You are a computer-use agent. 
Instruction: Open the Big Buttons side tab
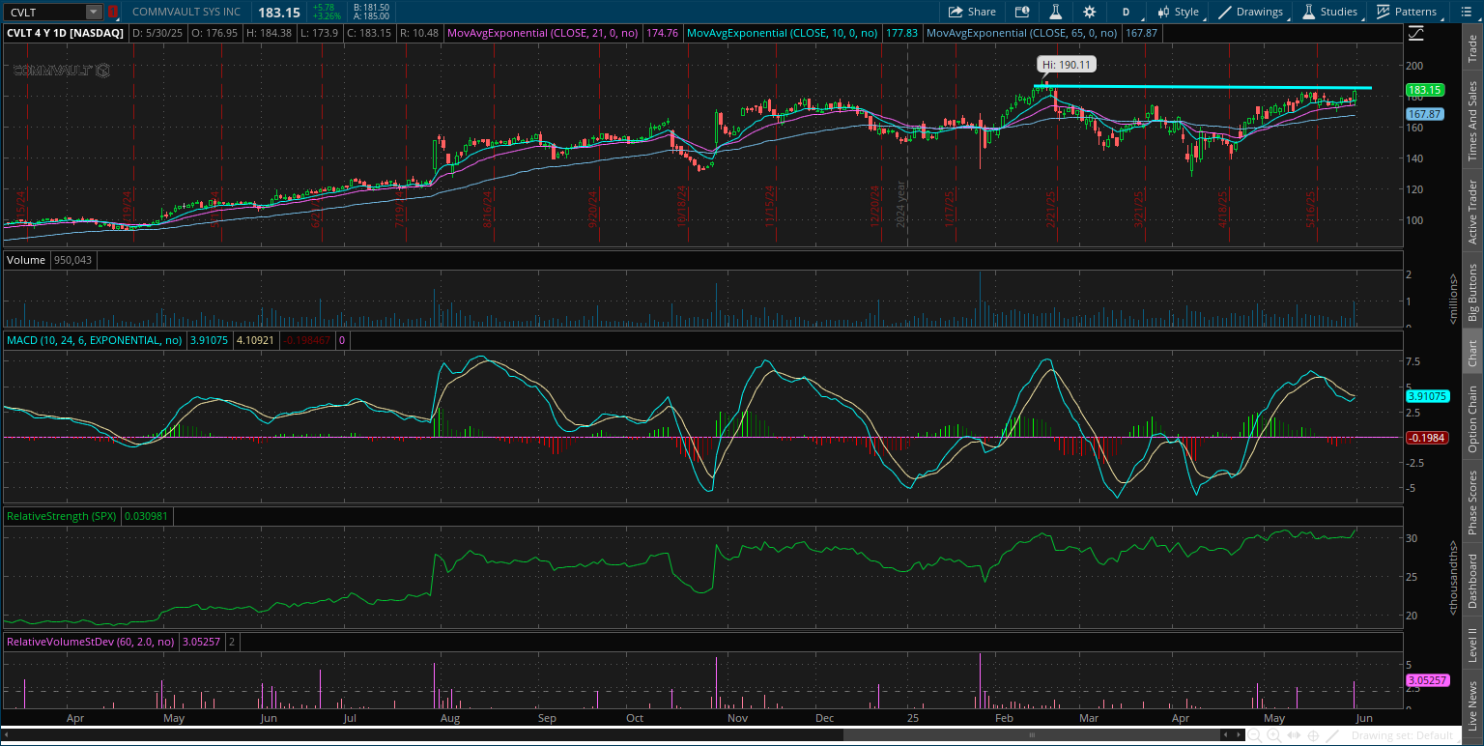coord(1472,293)
